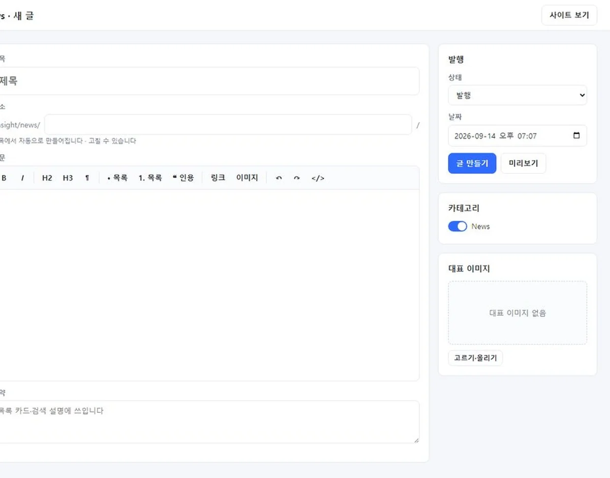Screen dimensions: 610x478
Task: Insert bulleted list (• 목록)
Action: pos(117,178)
